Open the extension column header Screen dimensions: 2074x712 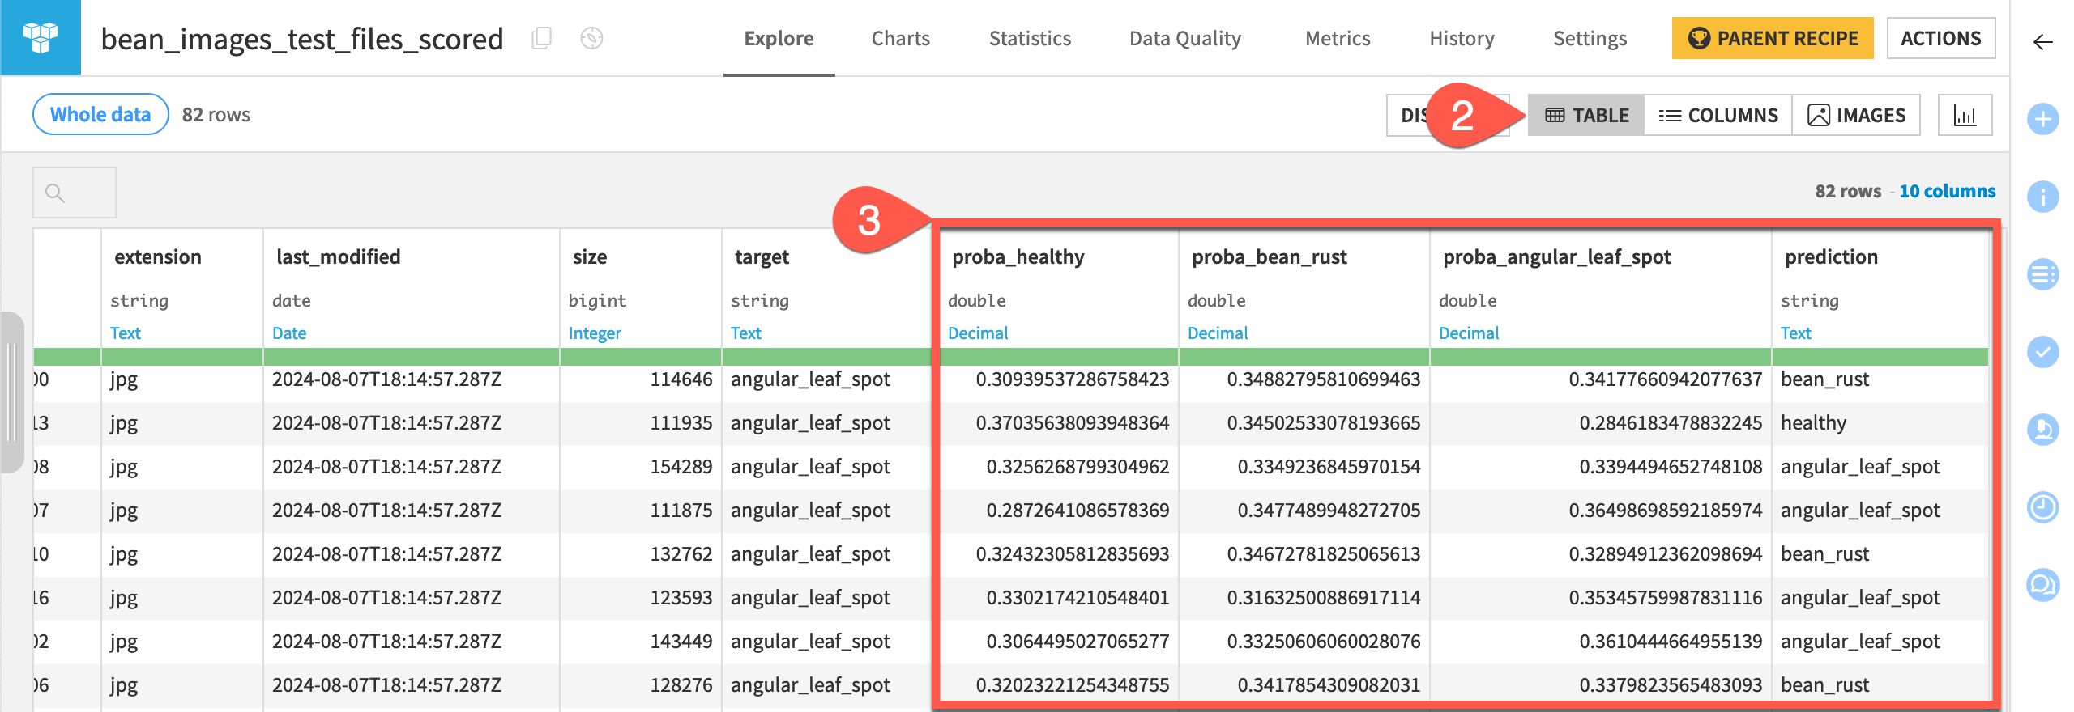click(158, 256)
